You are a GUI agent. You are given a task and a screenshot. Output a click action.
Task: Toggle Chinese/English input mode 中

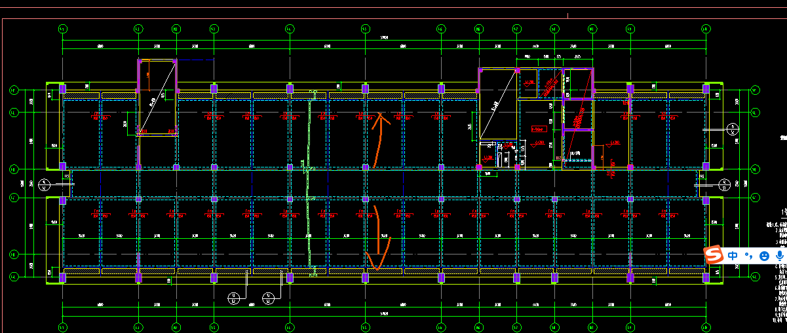[733, 256]
